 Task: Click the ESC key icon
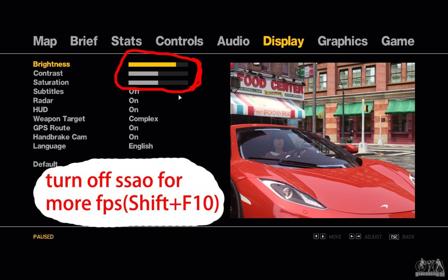pyautogui.click(x=394, y=237)
